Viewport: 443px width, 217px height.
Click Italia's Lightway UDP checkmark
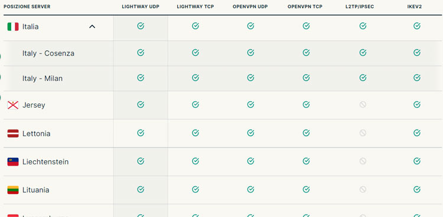coord(141,26)
